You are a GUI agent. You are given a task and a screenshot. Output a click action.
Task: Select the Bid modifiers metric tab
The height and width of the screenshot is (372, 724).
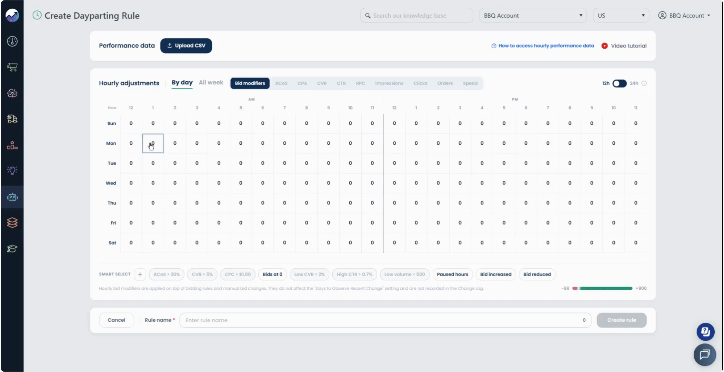coord(250,83)
